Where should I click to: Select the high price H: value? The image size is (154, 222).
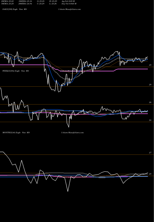53,1
